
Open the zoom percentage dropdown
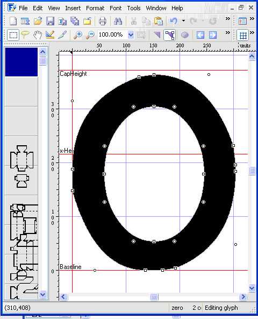coord(131,35)
